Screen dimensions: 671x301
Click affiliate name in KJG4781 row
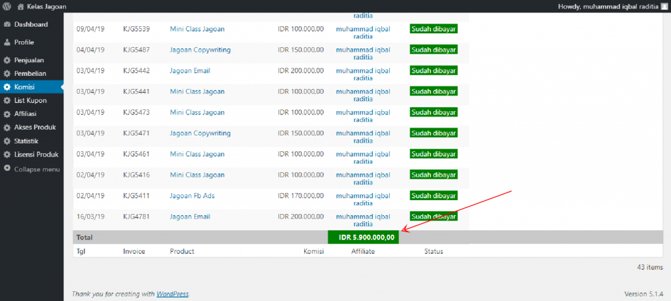coord(363,221)
